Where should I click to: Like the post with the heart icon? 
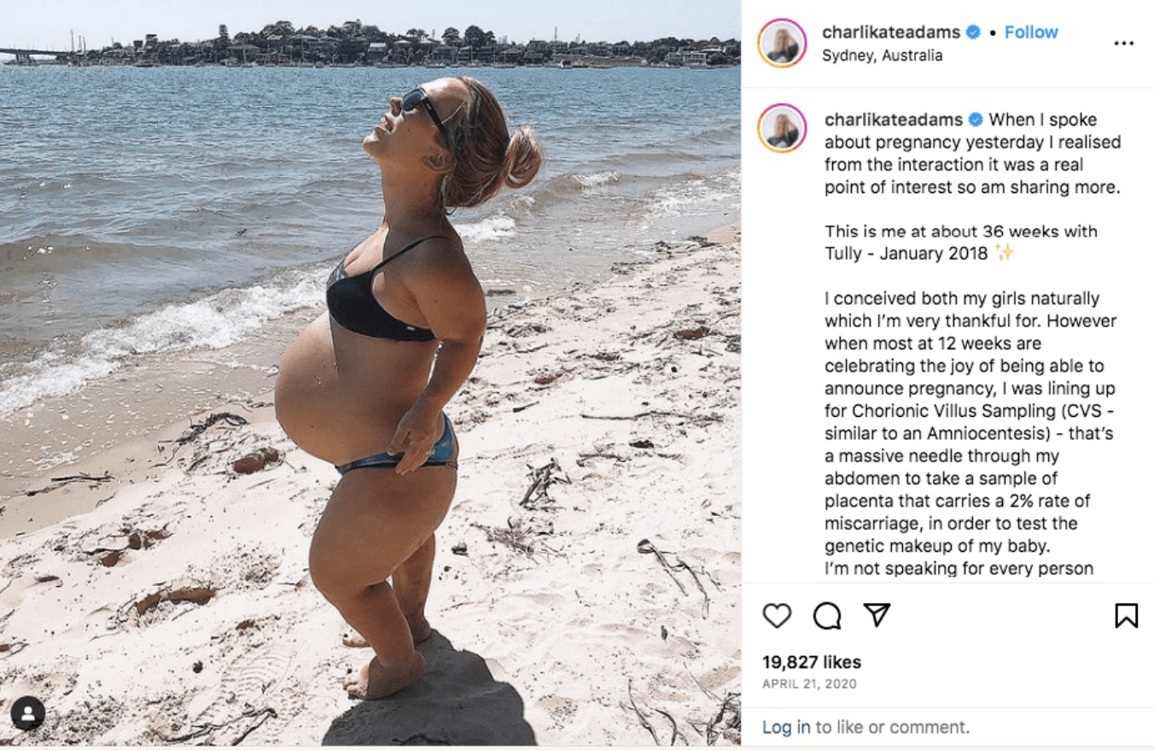click(x=777, y=615)
